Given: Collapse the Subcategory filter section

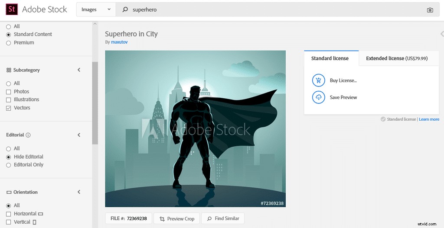Looking at the screenshot, I should (79, 70).
